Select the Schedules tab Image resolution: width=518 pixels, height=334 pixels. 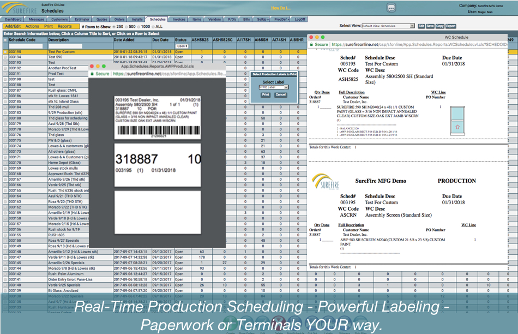(158, 20)
